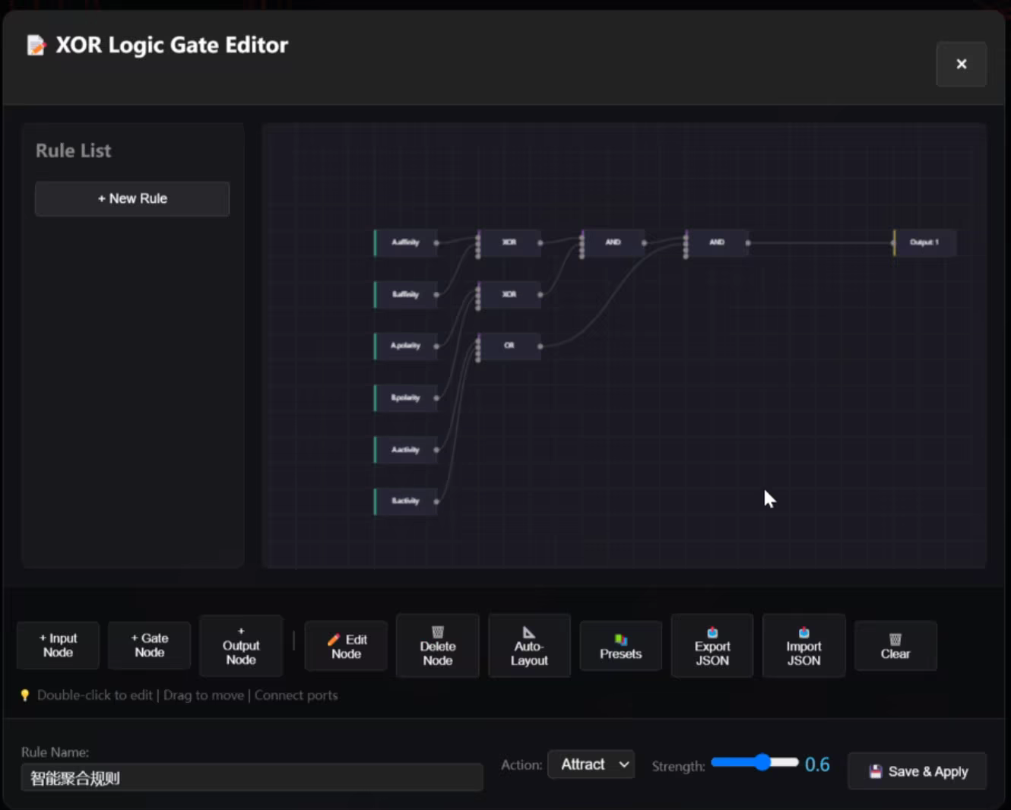Viewport: 1011px width, 810px height.
Task: Click the Save & Apply button
Action: 918,771
